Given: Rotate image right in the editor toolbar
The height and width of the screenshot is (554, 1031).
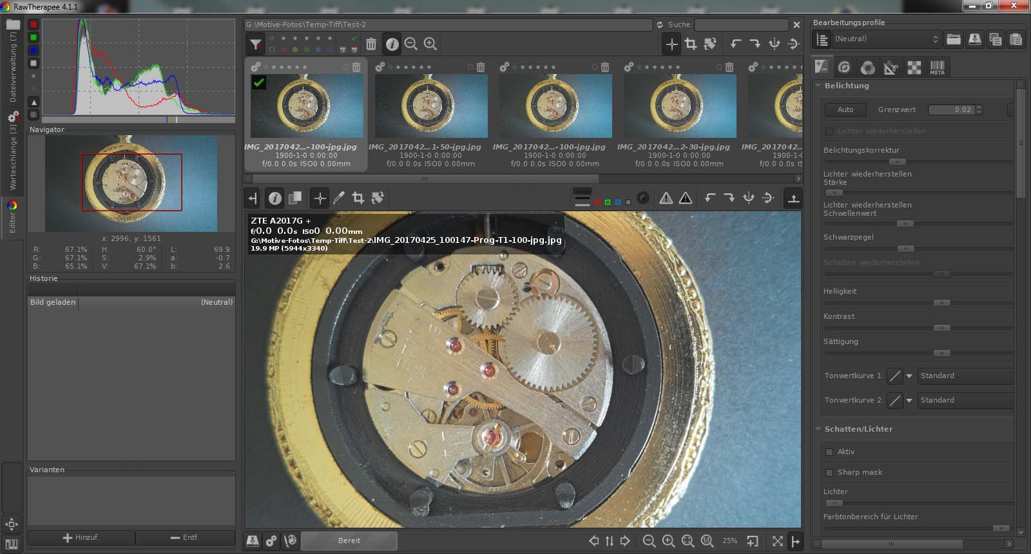Looking at the screenshot, I should tap(729, 198).
